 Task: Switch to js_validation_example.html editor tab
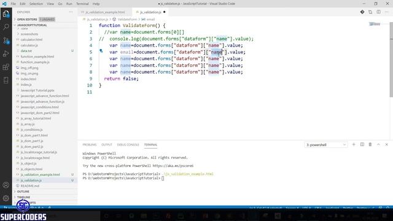105,12
